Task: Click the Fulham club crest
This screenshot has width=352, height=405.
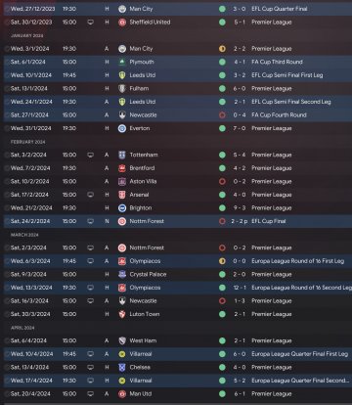Action: 122,88
